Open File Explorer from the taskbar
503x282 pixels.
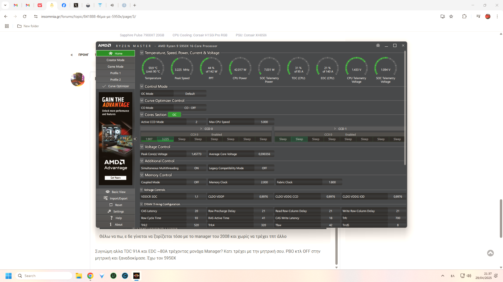(x=79, y=276)
